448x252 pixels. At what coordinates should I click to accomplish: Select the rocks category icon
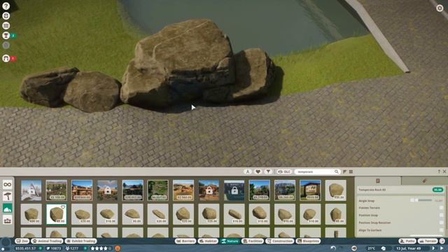click(8, 209)
